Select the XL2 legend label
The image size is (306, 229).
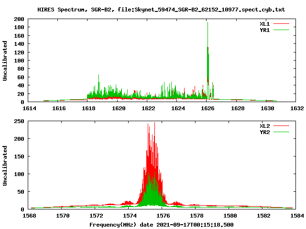pos(264,126)
